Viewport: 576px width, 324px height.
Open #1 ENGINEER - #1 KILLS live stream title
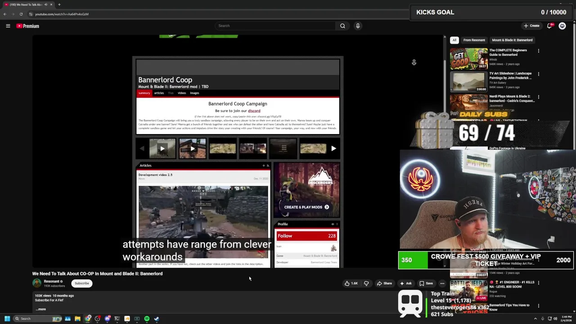pos(511,284)
